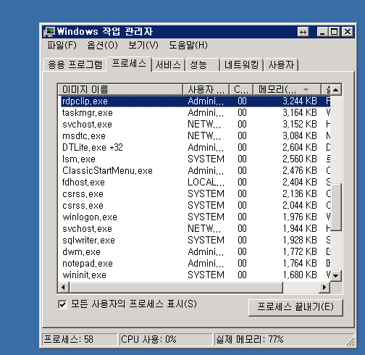
Task: Click LOCAL user cell of fdhost.exe
Action: (x=206, y=183)
